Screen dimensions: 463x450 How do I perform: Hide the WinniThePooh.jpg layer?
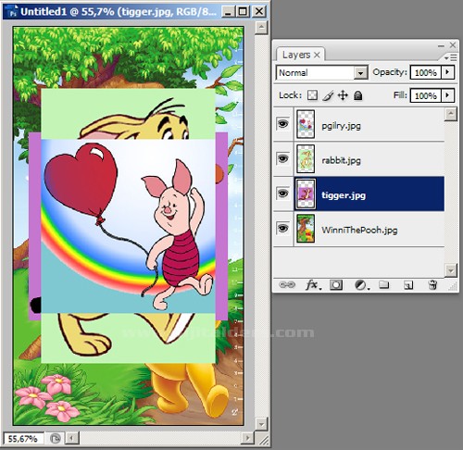click(x=282, y=229)
